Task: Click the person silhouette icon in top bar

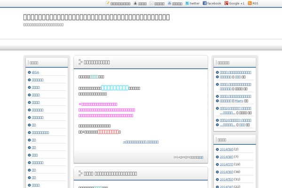Action: (135, 3)
